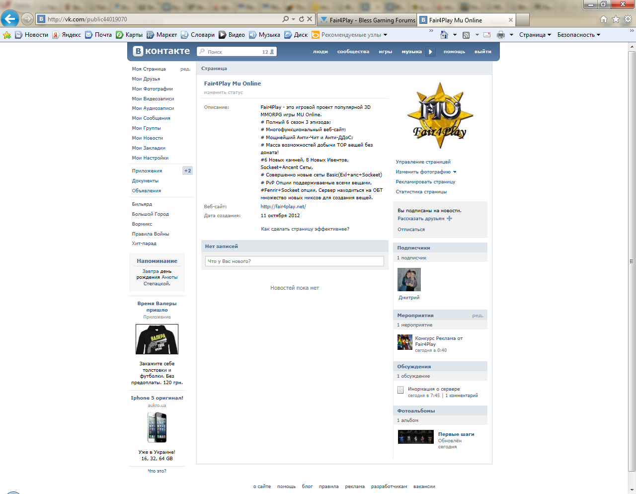The width and height of the screenshot is (636, 494).
Task: Open Дмитрий subscriber profile photo
Action: (x=409, y=279)
